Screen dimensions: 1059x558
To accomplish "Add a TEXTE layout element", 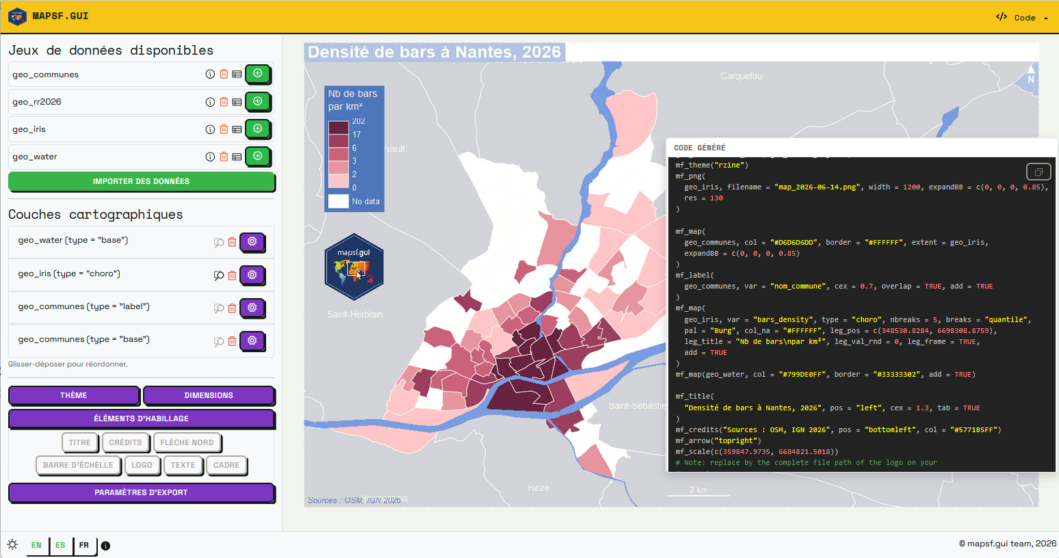I will [x=183, y=465].
